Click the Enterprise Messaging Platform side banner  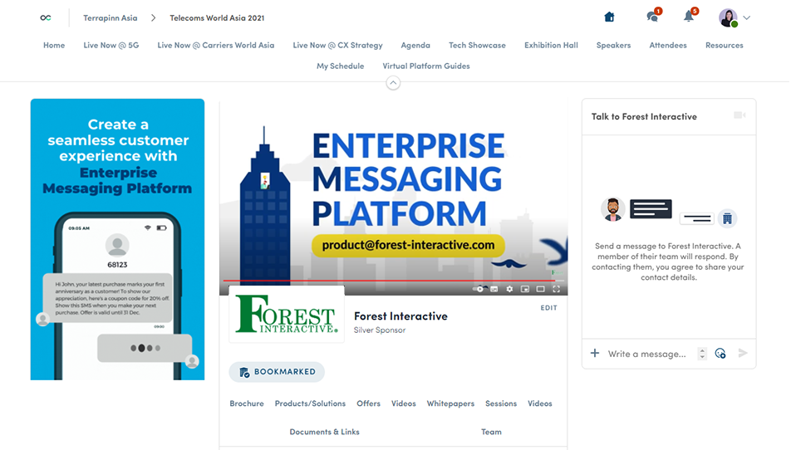(x=117, y=239)
